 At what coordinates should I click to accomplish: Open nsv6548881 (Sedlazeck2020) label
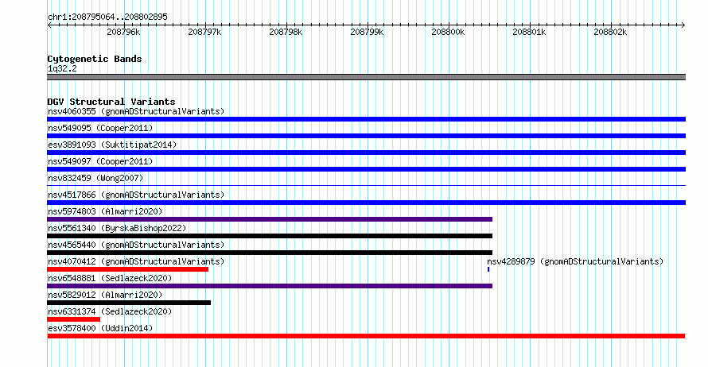click(110, 278)
